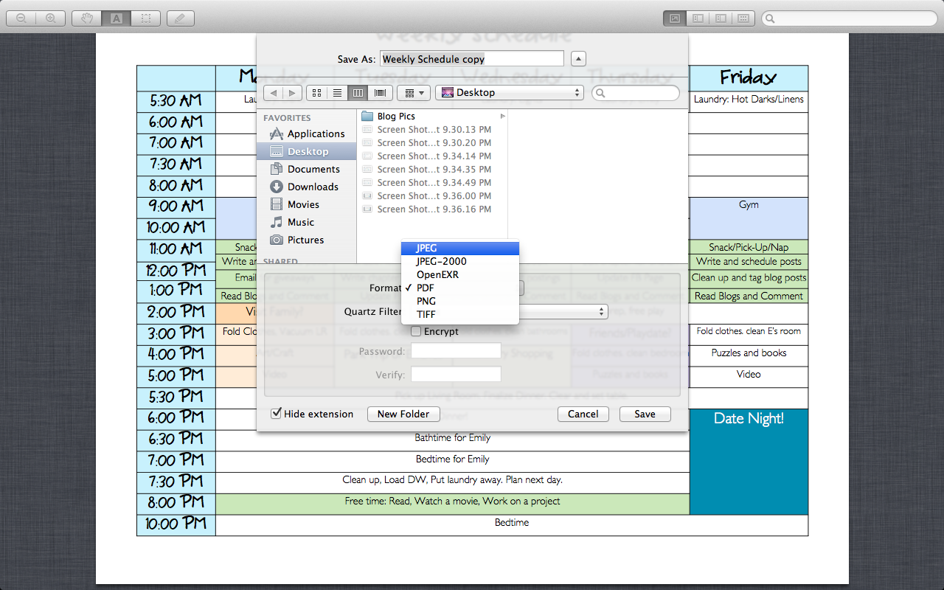Go back in the save dialog browser
The width and height of the screenshot is (944, 590).
pos(274,93)
